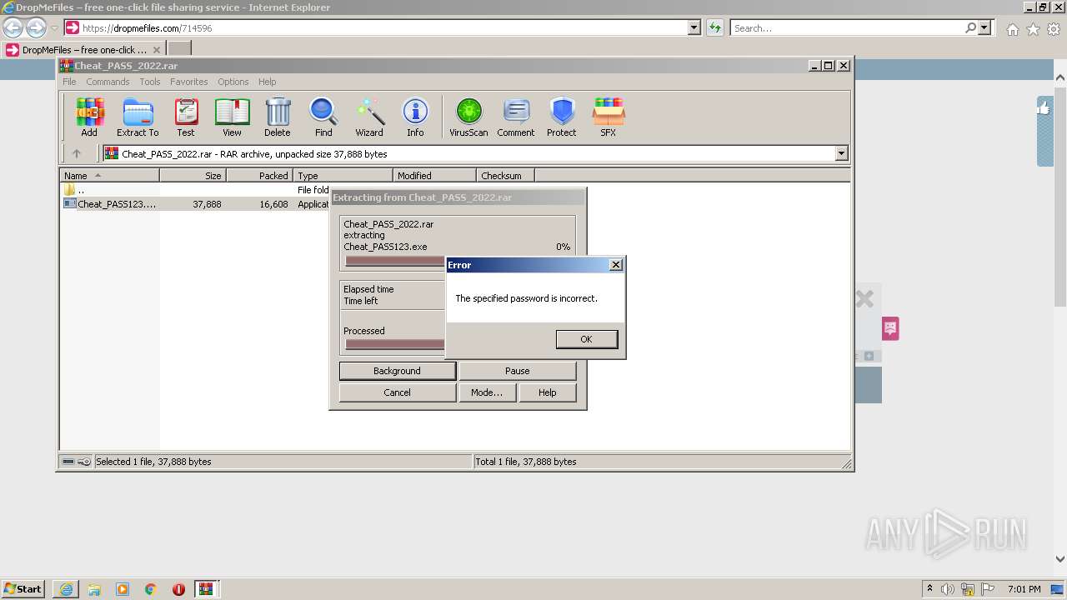Viewport: 1067px width, 600px height.
Task: Open the Find magnifier icon
Action: click(x=323, y=117)
